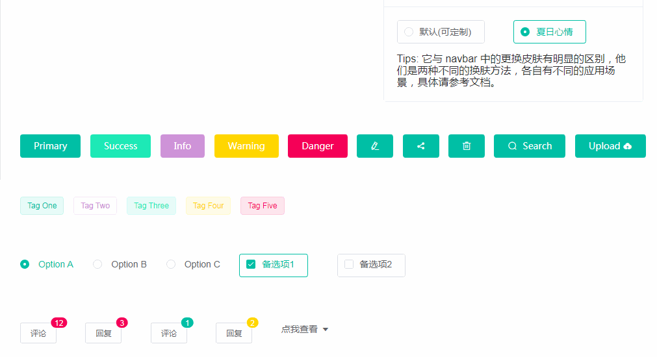Click the Tips paragraph about navbar

point(511,70)
